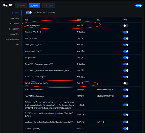Turn off the sleep function rule switch
The height and width of the screenshot is (133, 145).
point(126,45)
